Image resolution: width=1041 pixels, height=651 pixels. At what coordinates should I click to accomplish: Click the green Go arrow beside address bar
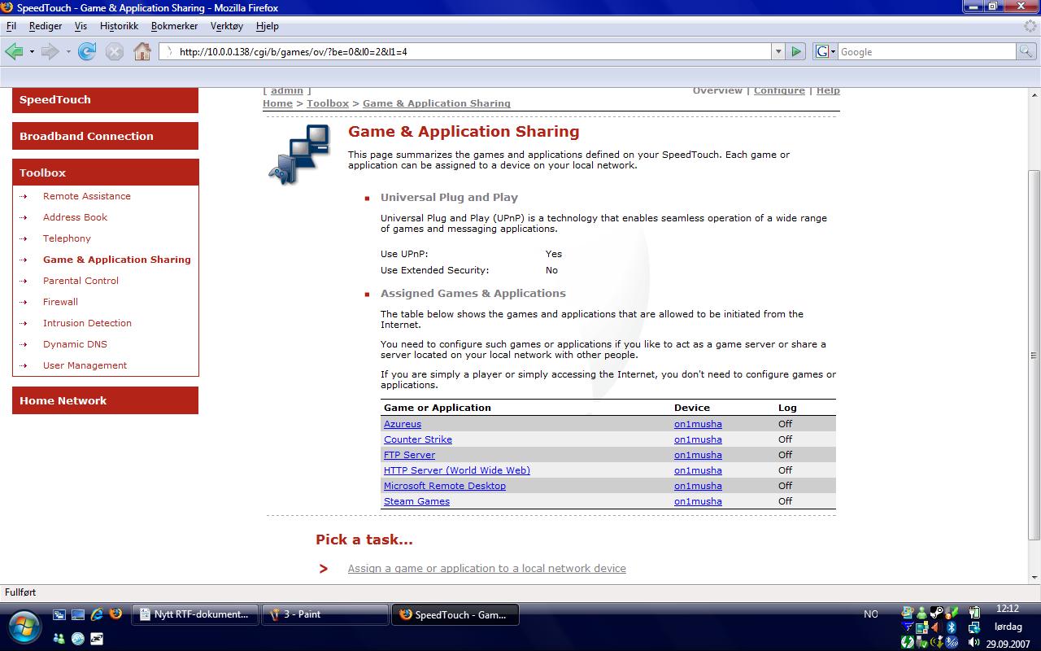coord(796,51)
